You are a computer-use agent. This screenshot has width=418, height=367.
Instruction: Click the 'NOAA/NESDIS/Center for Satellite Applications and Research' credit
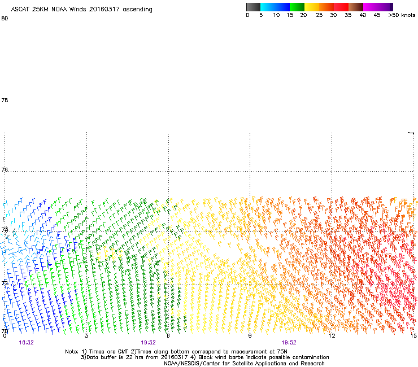244,364
